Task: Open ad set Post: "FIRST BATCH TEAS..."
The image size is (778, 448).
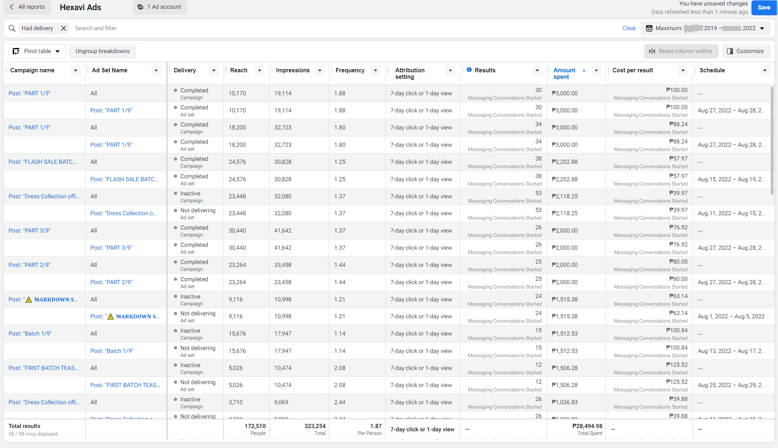Action: click(x=125, y=385)
